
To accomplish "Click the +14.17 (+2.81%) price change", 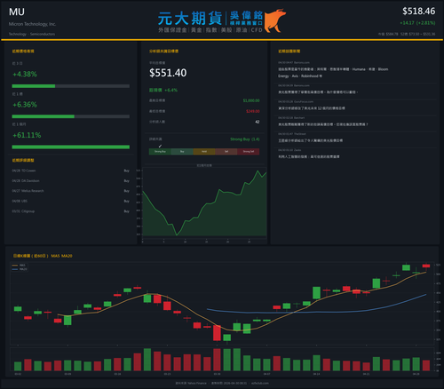I will [417, 23].
